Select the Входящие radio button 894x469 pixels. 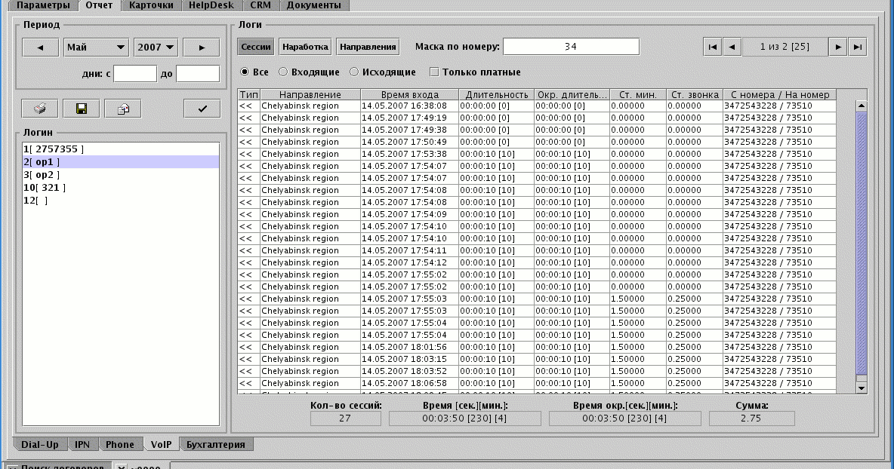click(282, 72)
